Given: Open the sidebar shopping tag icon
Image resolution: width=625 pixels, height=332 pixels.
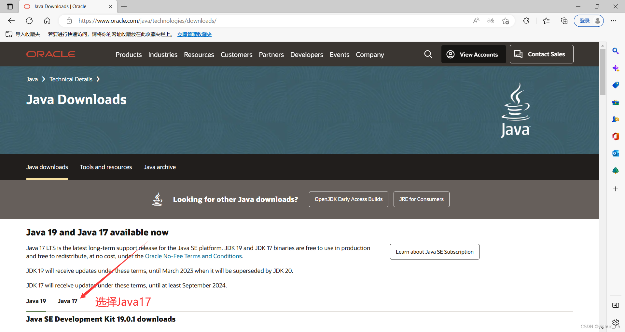Looking at the screenshot, I should coord(616,85).
